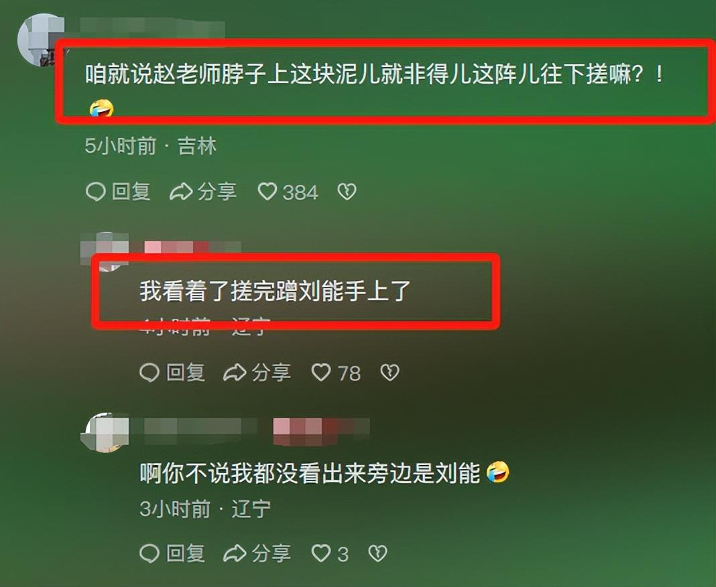The height and width of the screenshot is (587, 716).
Task: Tap the reply bubble on the Jilin comment
Action: pyautogui.click(x=118, y=192)
